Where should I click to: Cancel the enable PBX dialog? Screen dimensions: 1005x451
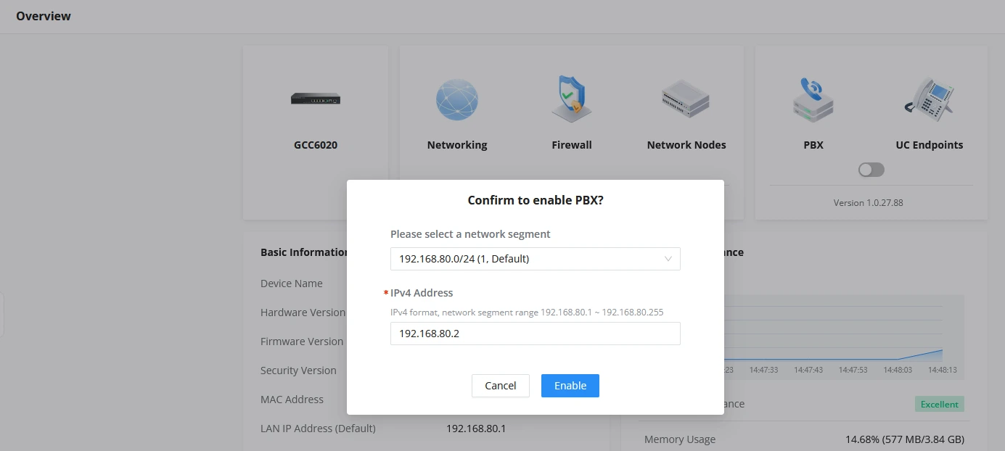coord(501,386)
